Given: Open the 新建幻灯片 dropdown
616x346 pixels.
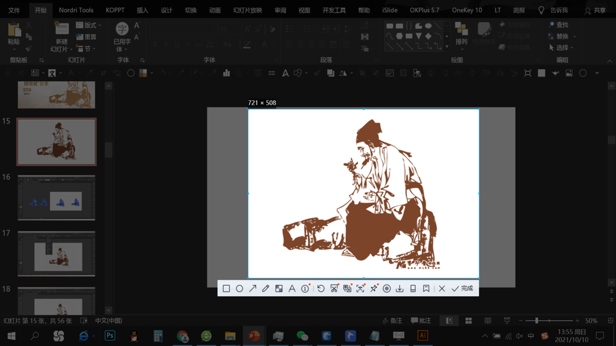Looking at the screenshot, I should click(x=62, y=49).
